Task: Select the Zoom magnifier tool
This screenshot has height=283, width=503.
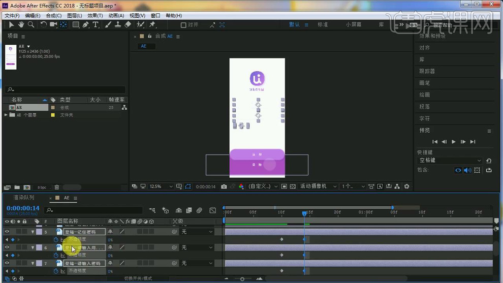Action: 31,24
